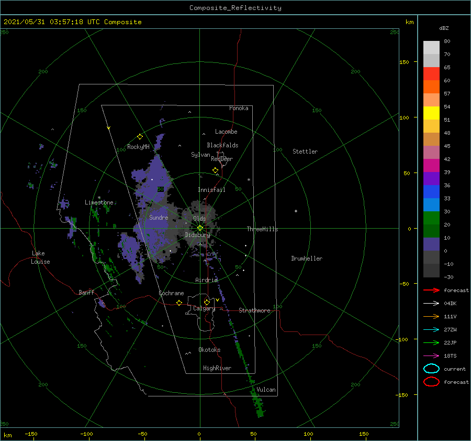Click the Olds town label
Image resolution: width=471 pixels, height=441 pixels.
[199, 219]
